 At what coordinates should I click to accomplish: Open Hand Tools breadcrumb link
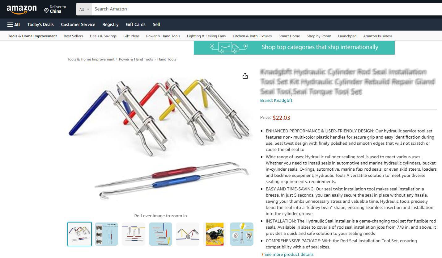[167, 59]
